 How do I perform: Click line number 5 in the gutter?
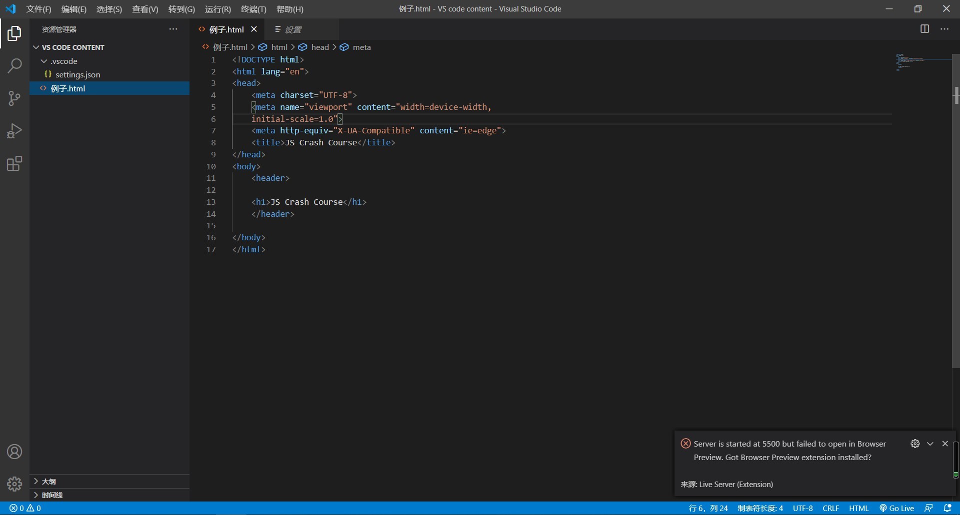213,107
